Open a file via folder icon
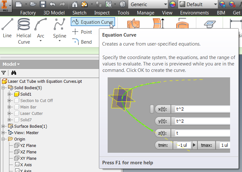 pyautogui.click(x=33, y=4)
